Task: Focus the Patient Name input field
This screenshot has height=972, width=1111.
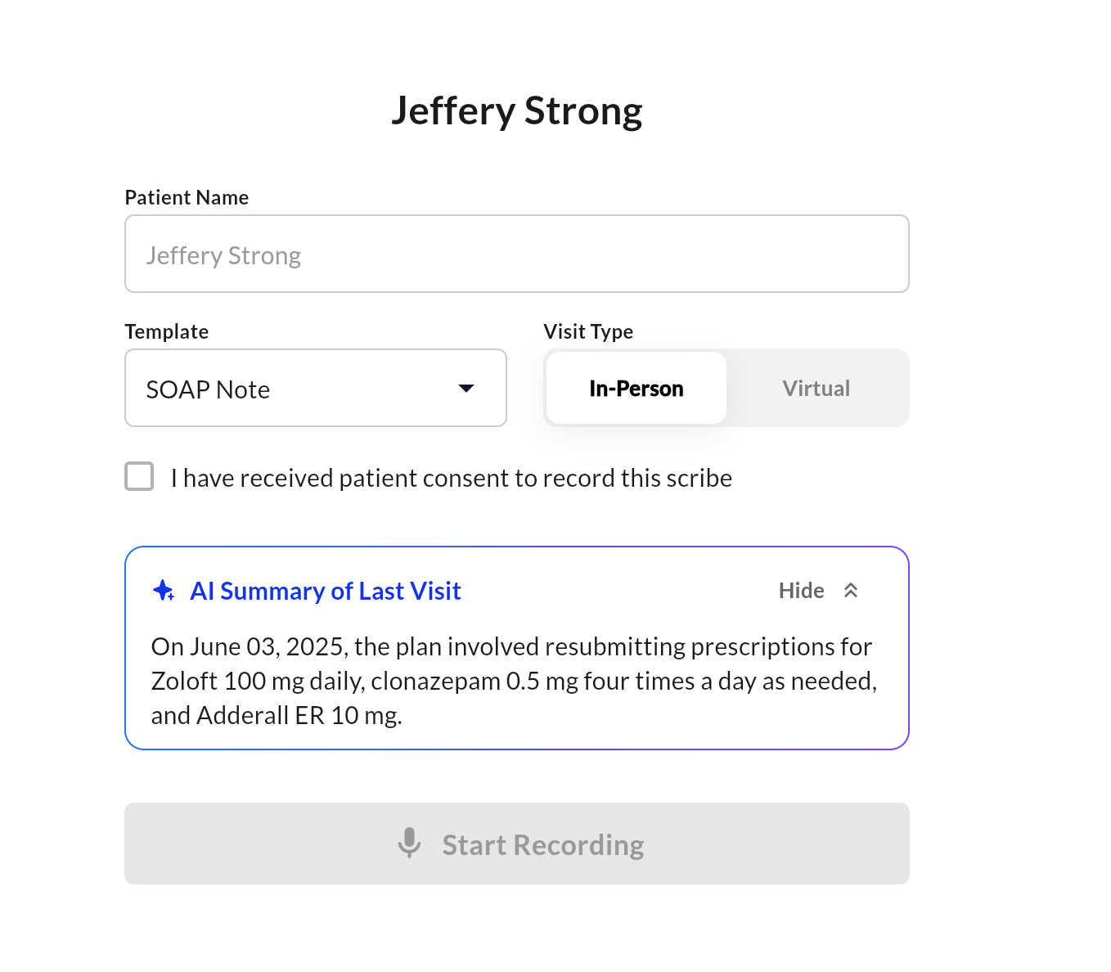Action: [516, 254]
